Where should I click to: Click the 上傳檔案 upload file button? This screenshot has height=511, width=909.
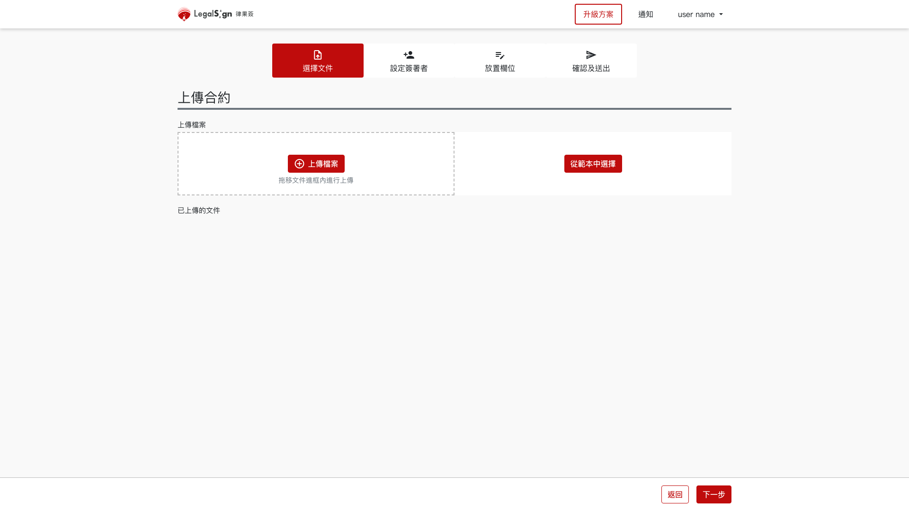click(316, 164)
